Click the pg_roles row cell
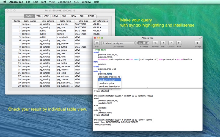This screenshot has height=137, width=220. 65,40
